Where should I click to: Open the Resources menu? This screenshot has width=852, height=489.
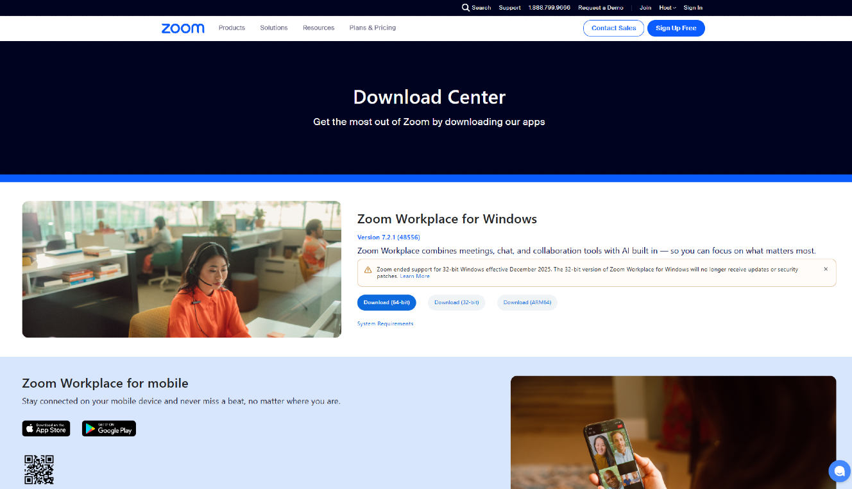click(x=319, y=28)
